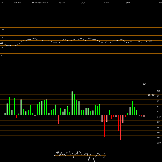Click the MR axis label -80
Viewport: 162px width, 162px height.
pyautogui.click(x=158, y=138)
